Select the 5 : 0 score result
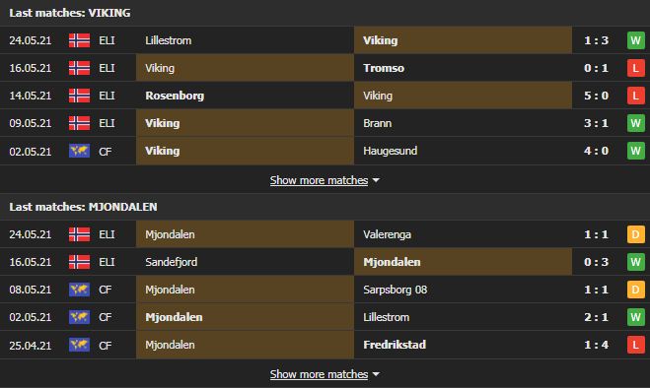The height and width of the screenshot is (388, 650). 596,96
